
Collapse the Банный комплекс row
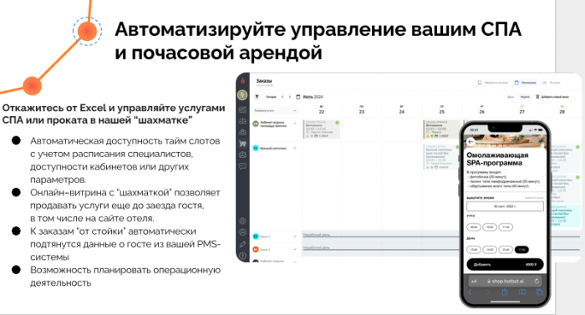(x=295, y=148)
